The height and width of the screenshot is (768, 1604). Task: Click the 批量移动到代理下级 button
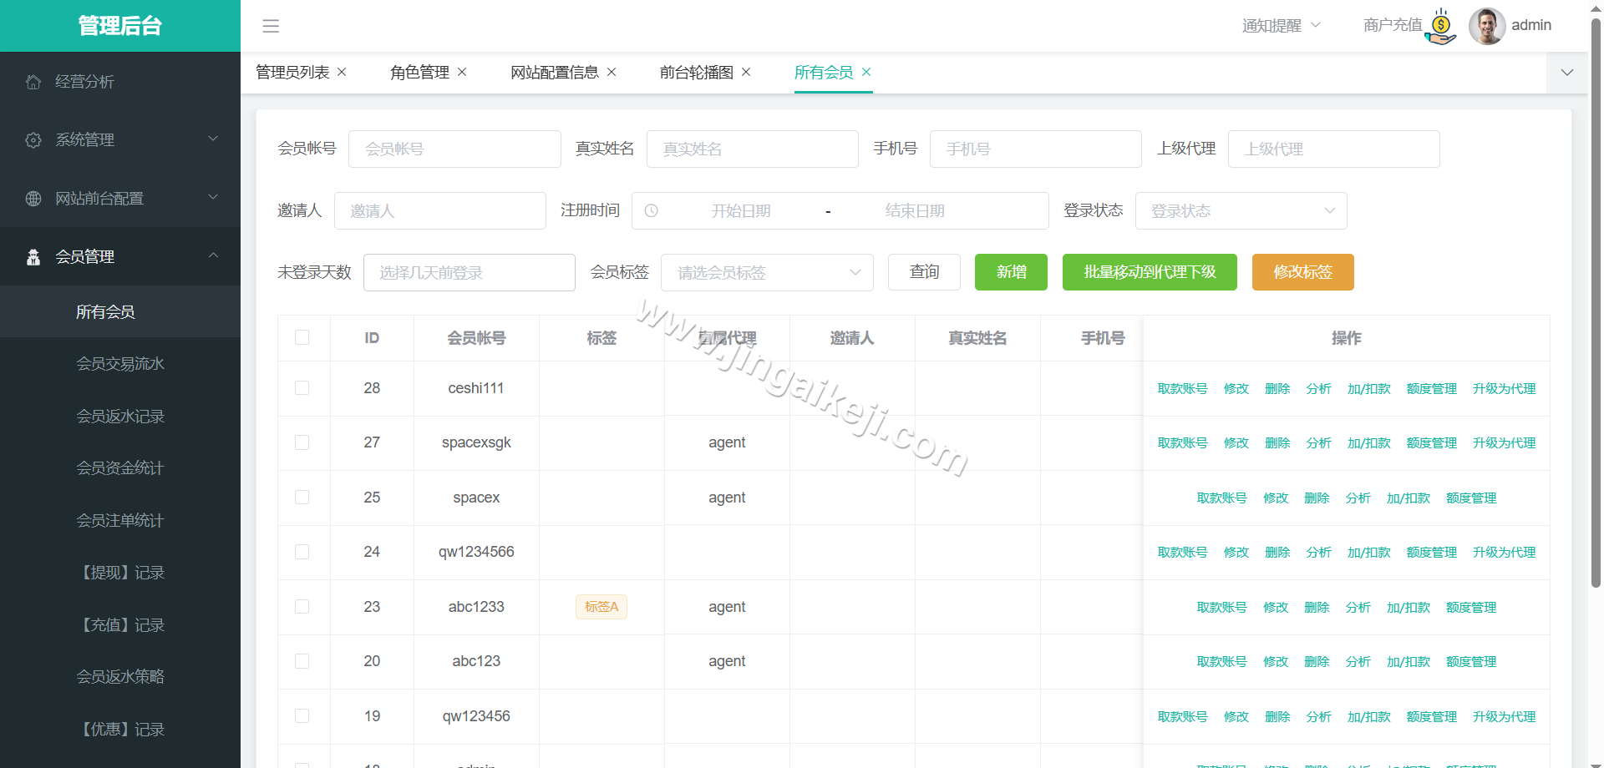click(1150, 272)
